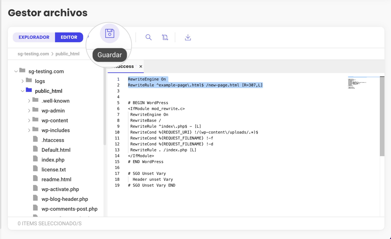Expand the .well-known folder
391x239 pixels.
tap(29, 101)
